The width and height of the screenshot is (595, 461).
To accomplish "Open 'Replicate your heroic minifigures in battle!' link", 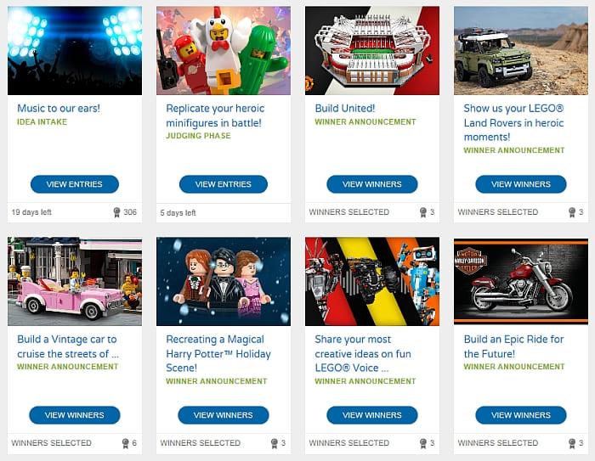I will point(215,115).
